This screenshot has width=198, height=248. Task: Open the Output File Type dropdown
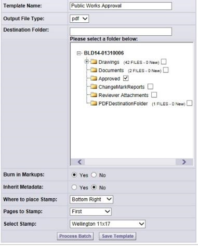79,19
